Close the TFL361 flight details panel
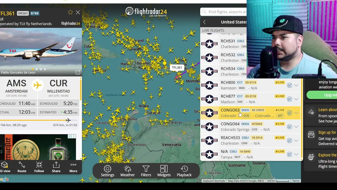Viewport: 337px width, 190px height. [78, 12]
